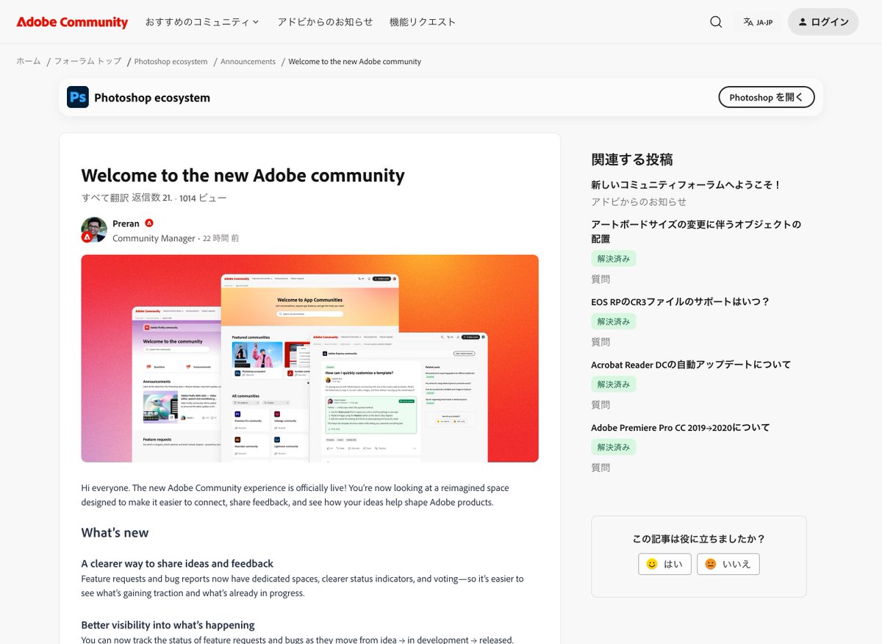Screen dimensions: 882x644
Task: Click この記事は役に立ちましたか？ text
Action: [699, 539]
